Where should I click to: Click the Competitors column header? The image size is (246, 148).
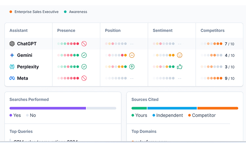click(x=213, y=31)
